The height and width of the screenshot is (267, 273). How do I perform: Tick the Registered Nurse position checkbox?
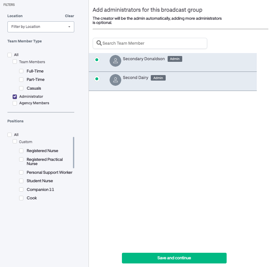(x=21, y=151)
